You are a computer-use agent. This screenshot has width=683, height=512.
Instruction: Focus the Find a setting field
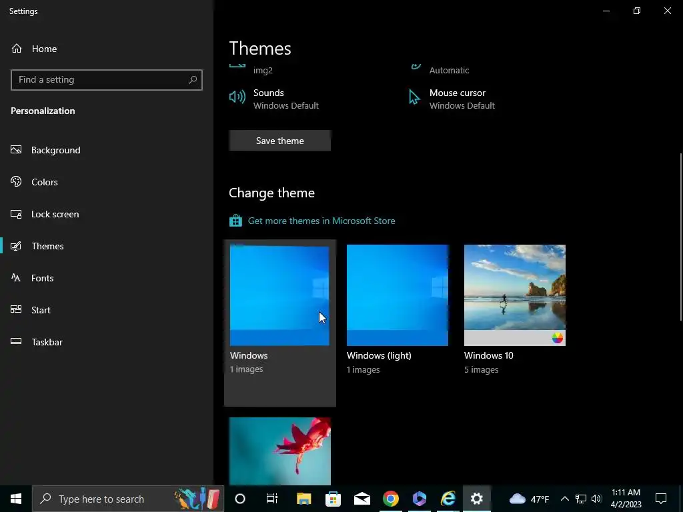pos(106,80)
